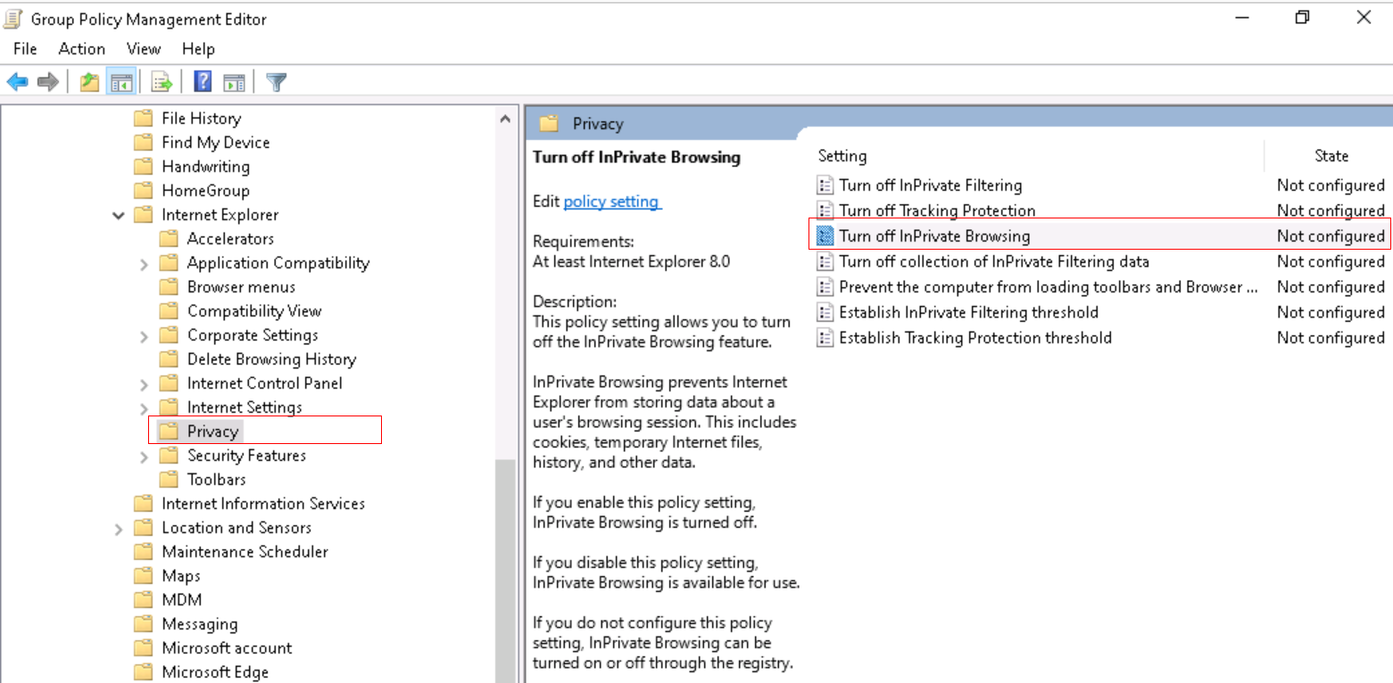1393x683 pixels.
Task: Open the Action menu
Action: [81, 49]
